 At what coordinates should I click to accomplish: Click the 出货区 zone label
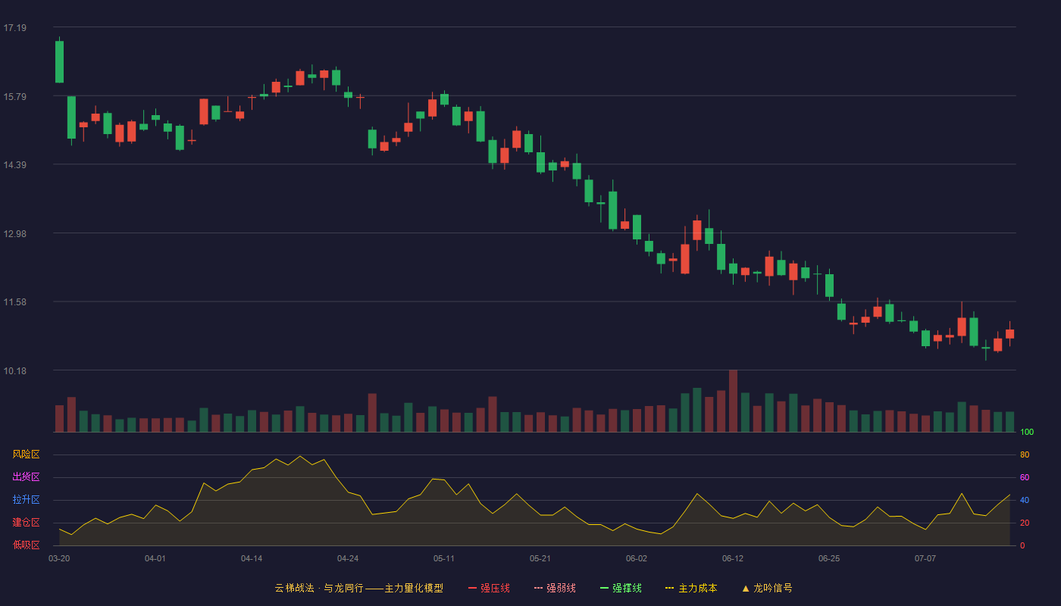[26, 477]
